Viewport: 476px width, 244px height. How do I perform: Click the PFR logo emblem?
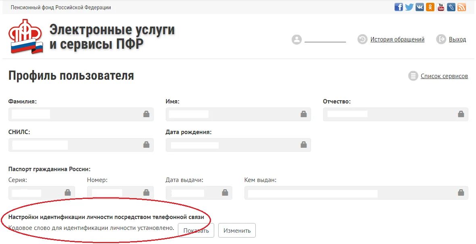(x=26, y=37)
